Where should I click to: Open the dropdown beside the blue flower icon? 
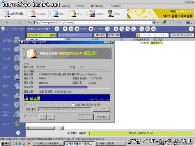(191, 23)
